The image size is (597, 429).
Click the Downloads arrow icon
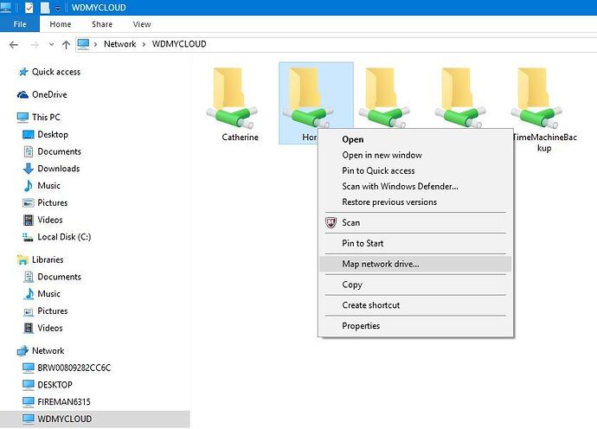coord(29,169)
